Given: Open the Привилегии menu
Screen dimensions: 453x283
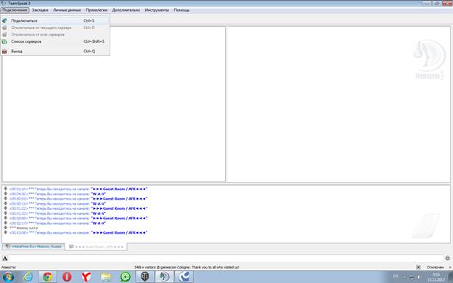Looking at the screenshot, I should tap(97, 10).
